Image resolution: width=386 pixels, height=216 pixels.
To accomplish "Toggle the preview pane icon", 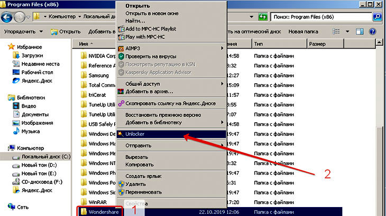I will click(360, 32).
